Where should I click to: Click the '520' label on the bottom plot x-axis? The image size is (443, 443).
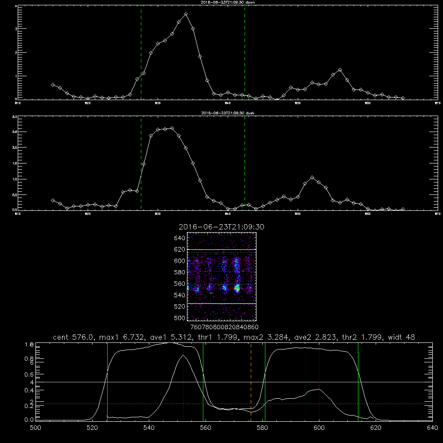point(92,428)
